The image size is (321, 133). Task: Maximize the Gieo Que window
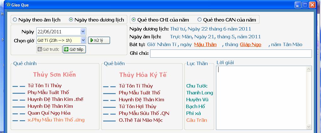tap(305, 5)
